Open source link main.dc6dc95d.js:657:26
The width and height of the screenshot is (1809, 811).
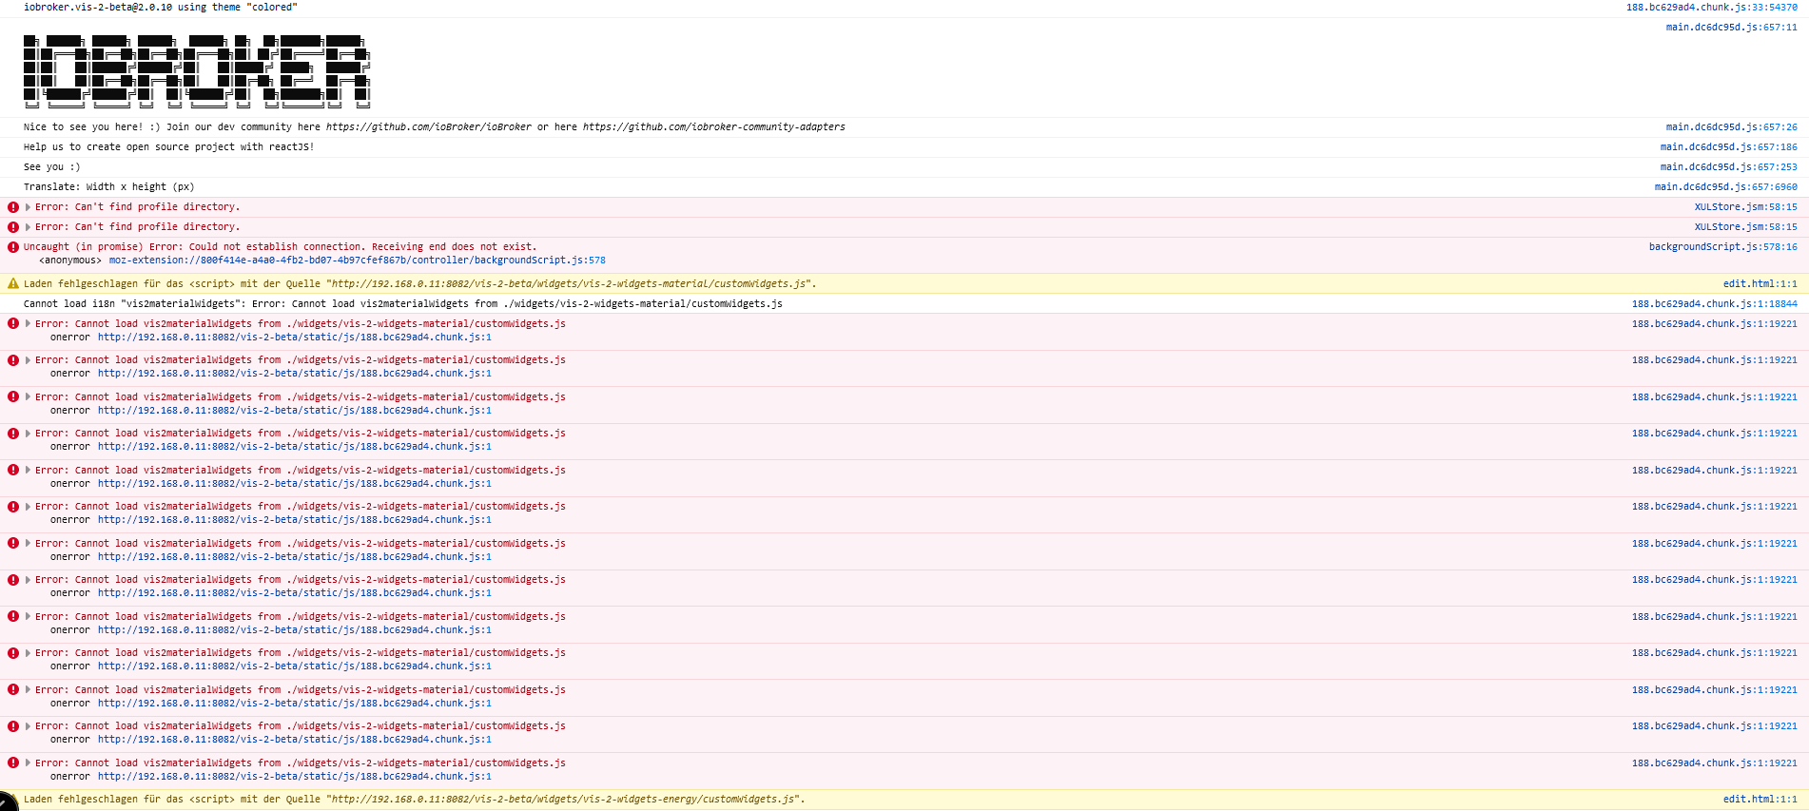[x=1731, y=127]
